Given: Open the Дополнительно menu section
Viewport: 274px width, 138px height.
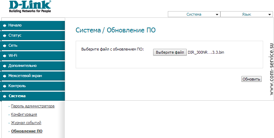Looking at the screenshot, I should tap(33, 66).
